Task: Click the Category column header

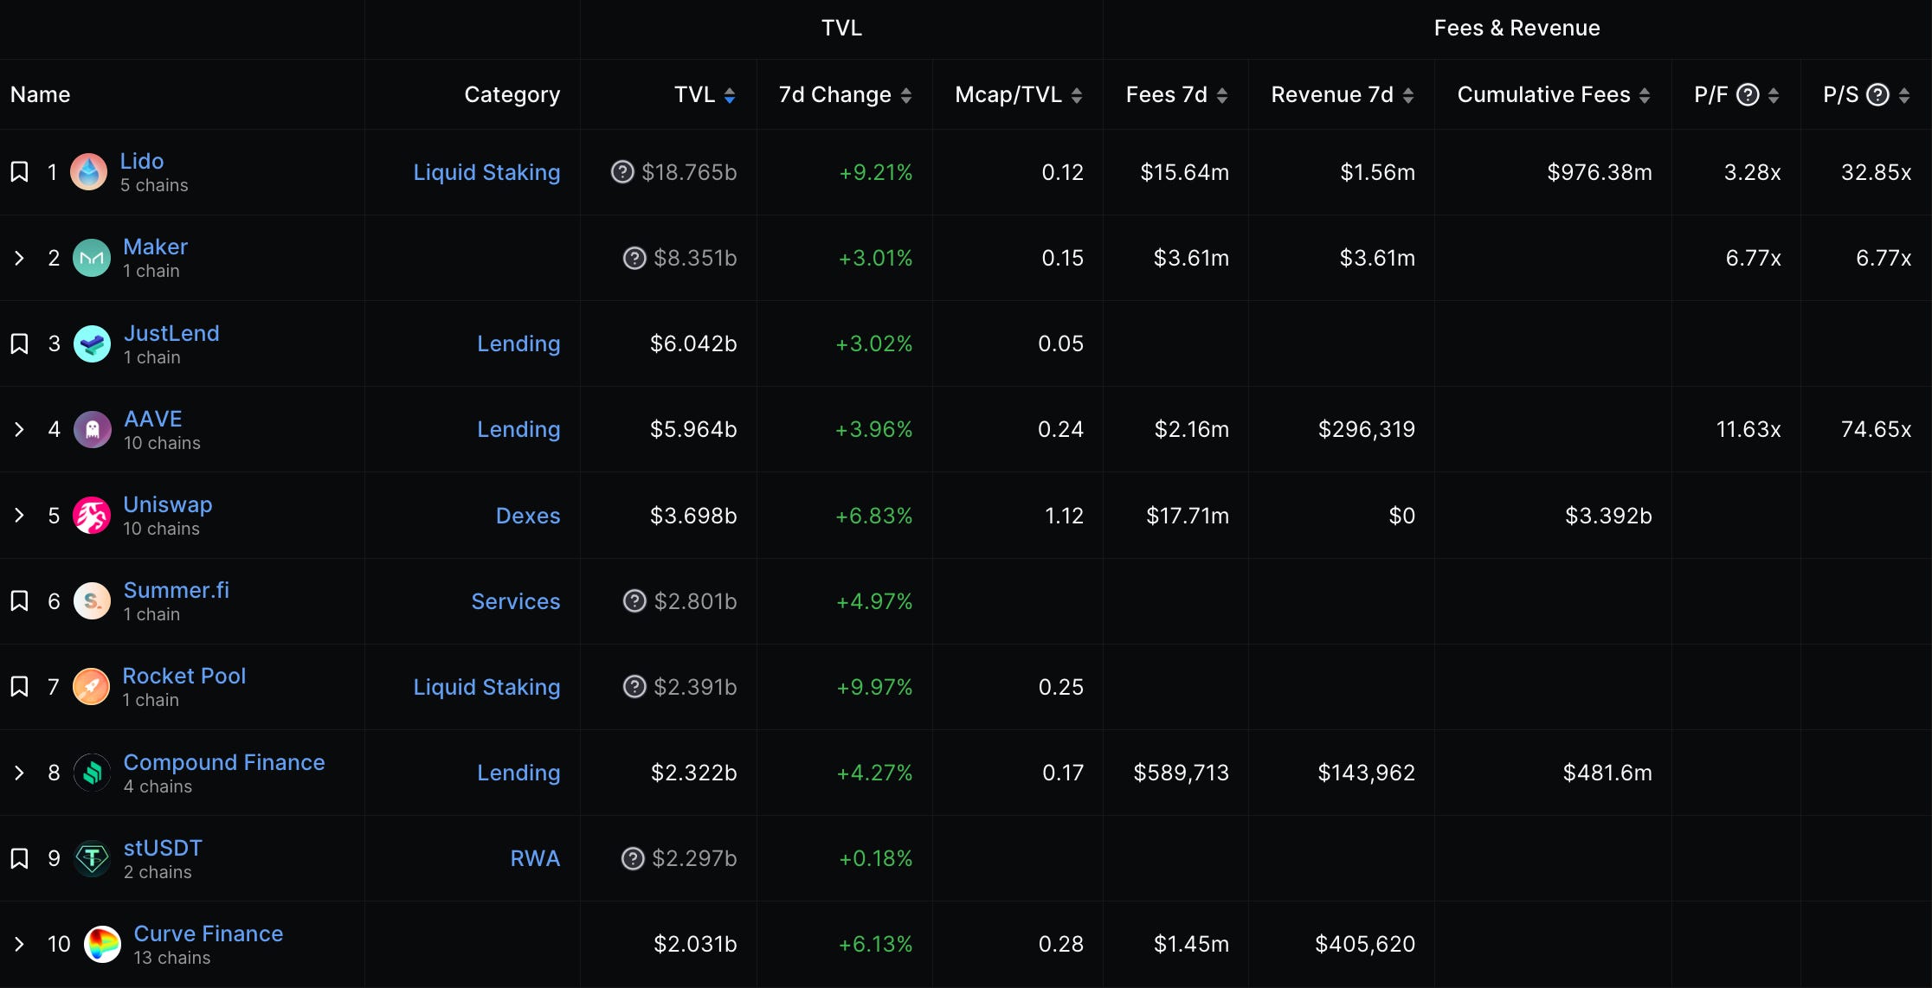Action: (x=512, y=94)
